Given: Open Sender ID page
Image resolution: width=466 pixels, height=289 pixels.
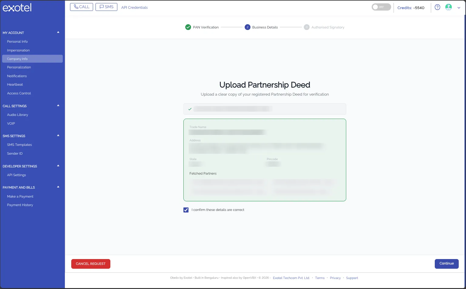Looking at the screenshot, I should (15, 153).
